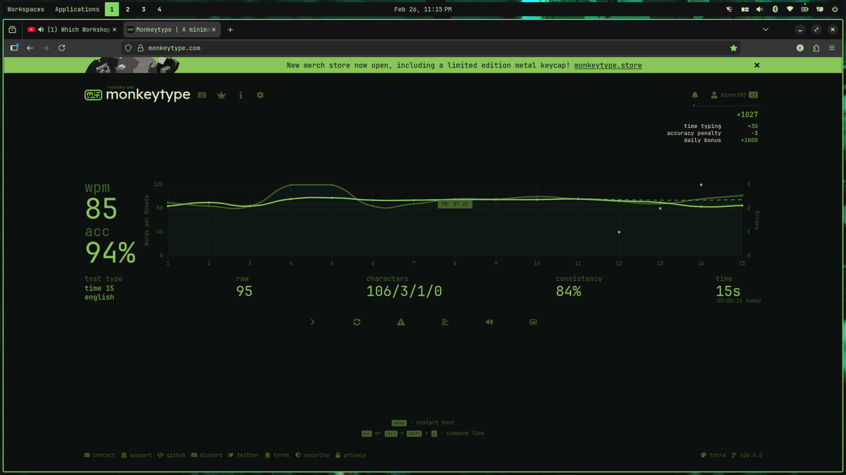
Task: Click the monkeytype.com address bar
Action: (431, 48)
